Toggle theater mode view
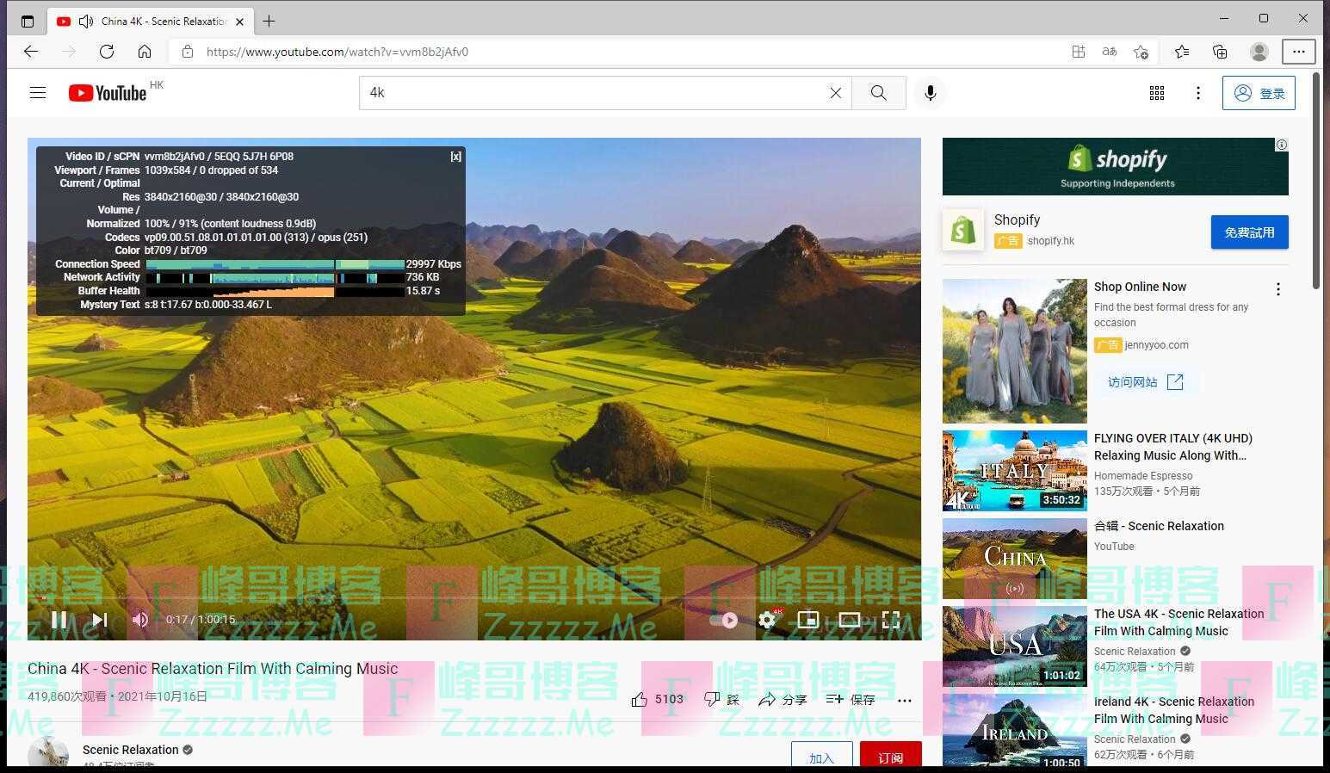 (849, 620)
